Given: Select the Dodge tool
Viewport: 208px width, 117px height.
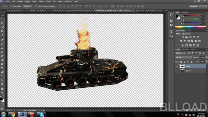Looking at the screenshot, I should (x=2, y=68).
